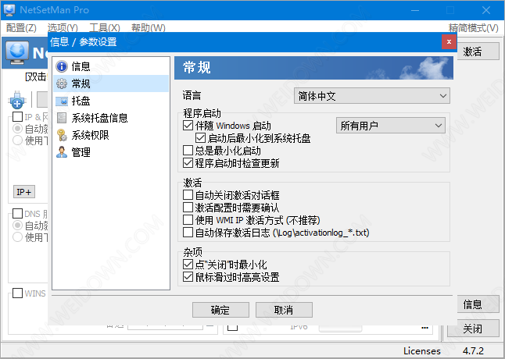Click the 语言 label

(192, 95)
